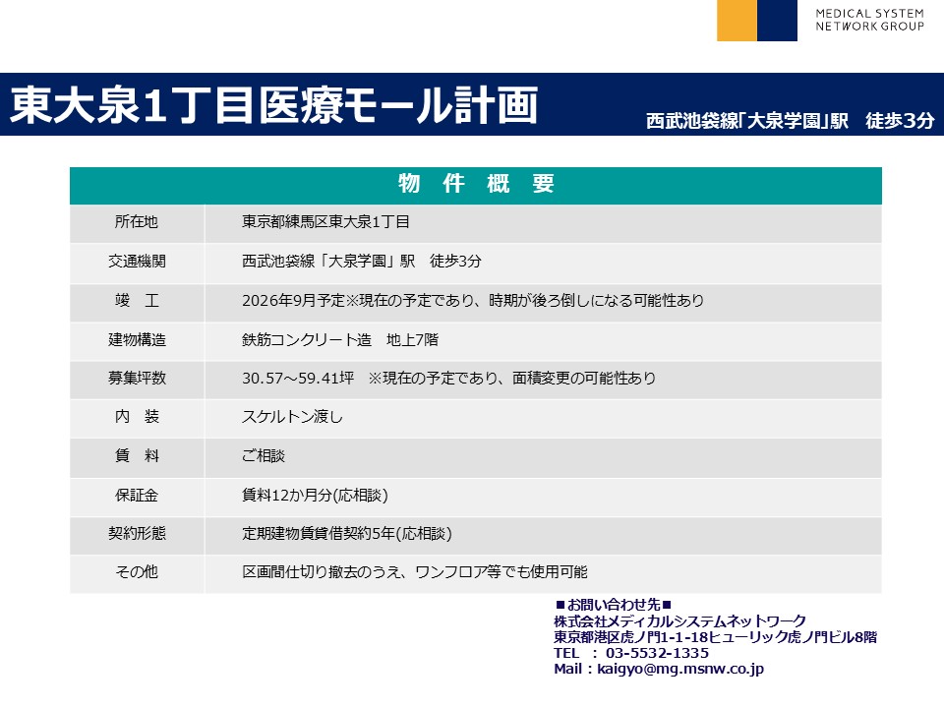Select the 東大泉1丁目医療モール計画 slide title
The image size is (944, 708).
tap(274, 106)
